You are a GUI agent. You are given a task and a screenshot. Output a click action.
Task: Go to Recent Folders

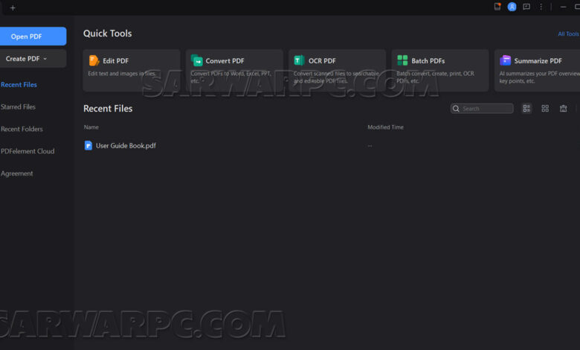point(22,129)
